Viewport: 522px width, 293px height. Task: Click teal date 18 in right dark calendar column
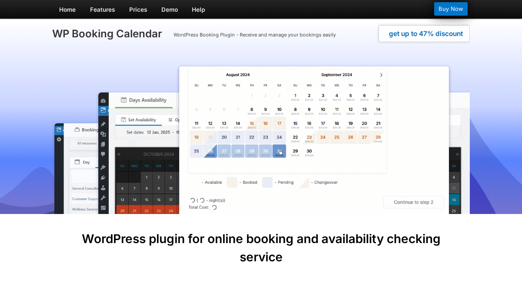coord(454,200)
